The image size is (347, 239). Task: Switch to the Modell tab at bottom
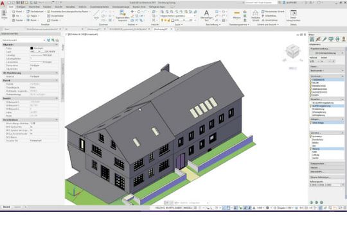[6, 207]
